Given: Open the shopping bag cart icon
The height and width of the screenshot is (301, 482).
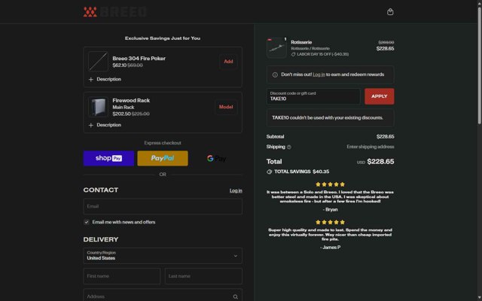Looking at the screenshot, I should [x=390, y=12].
